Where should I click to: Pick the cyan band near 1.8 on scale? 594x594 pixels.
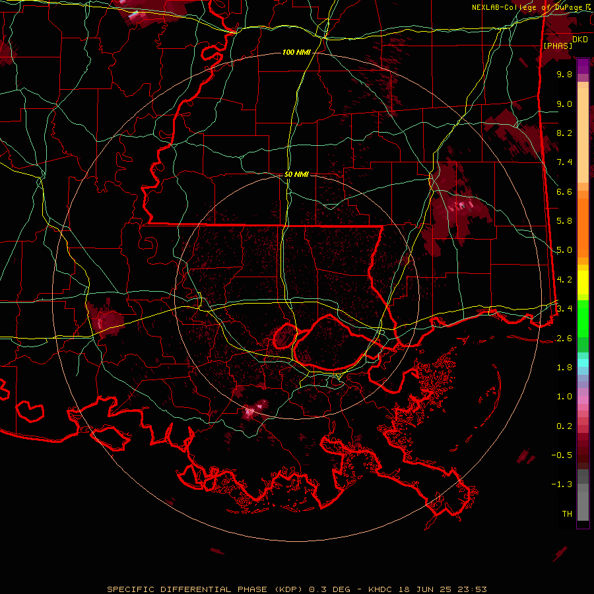[583, 363]
